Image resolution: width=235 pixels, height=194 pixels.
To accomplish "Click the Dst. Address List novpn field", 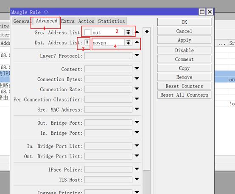I will (x=108, y=43).
